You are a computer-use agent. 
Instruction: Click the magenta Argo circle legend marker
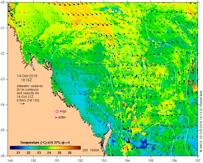tap(57, 111)
